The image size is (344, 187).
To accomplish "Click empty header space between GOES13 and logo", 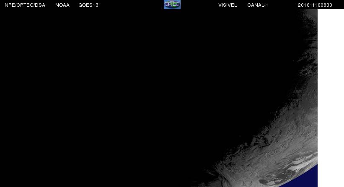I will click(x=130, y=5).
